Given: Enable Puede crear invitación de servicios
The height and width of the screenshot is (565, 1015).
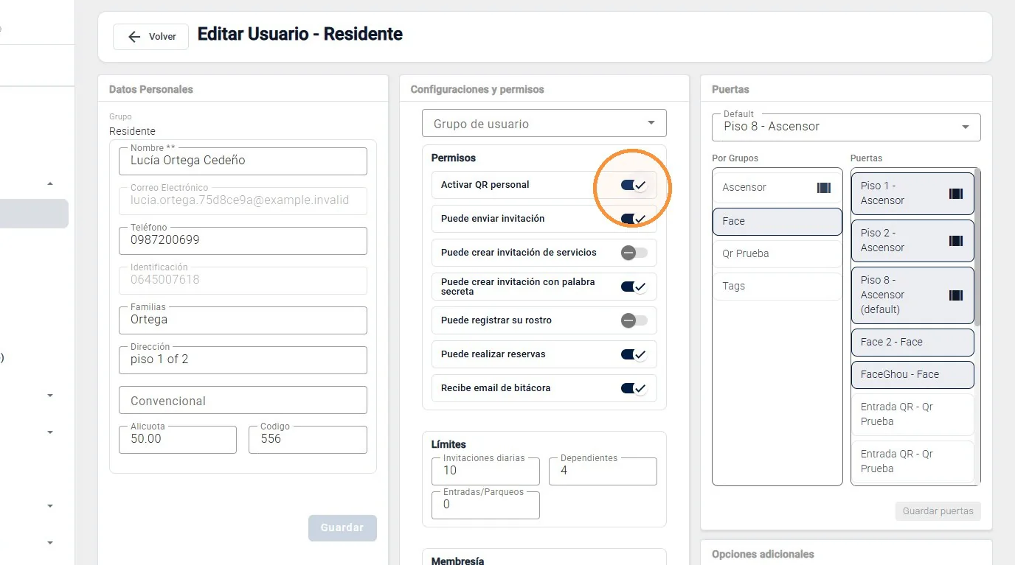Looking at the screenshot, I should [x=634, y=253].
